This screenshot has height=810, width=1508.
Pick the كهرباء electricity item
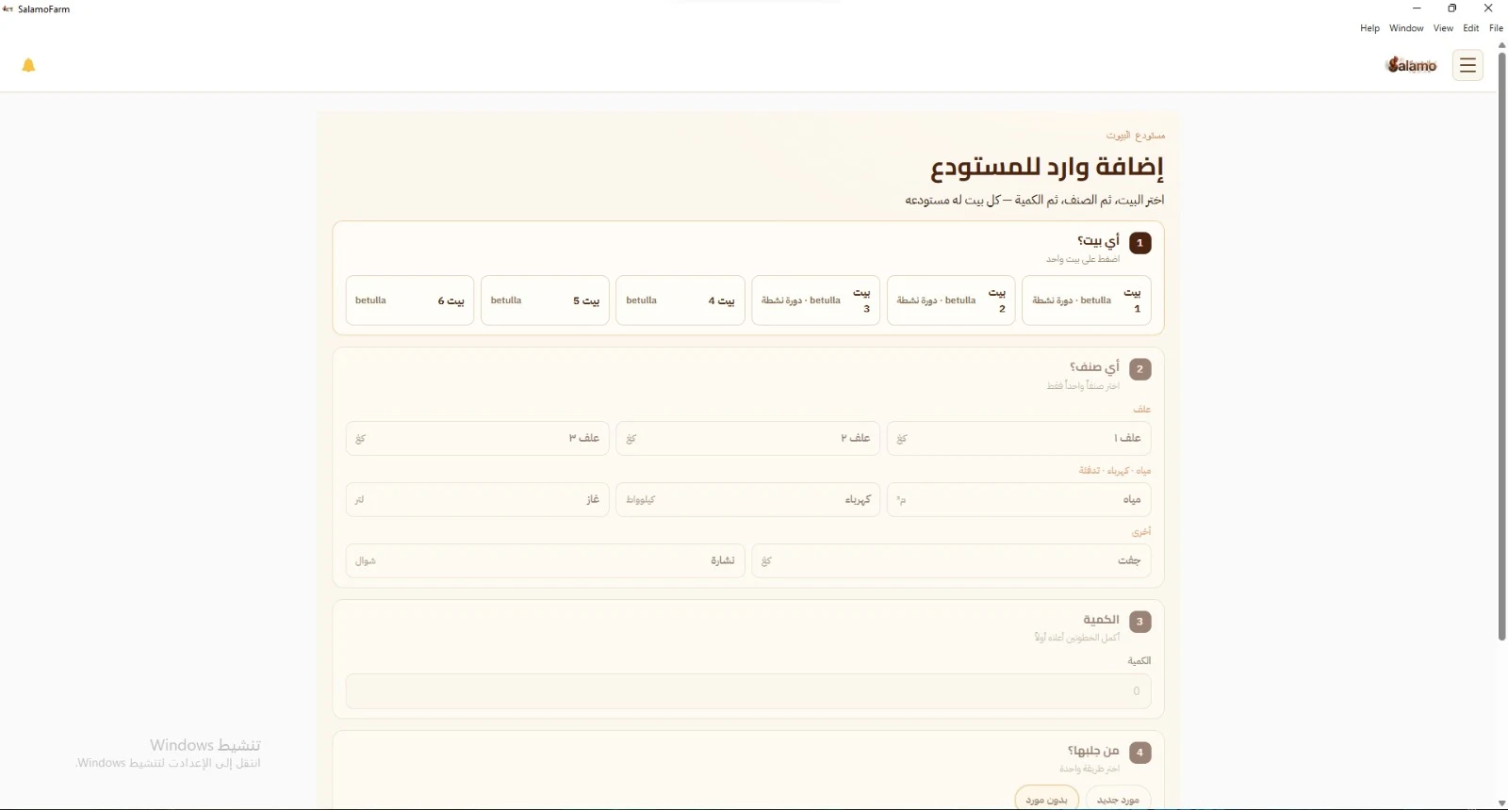coord(748,499)
